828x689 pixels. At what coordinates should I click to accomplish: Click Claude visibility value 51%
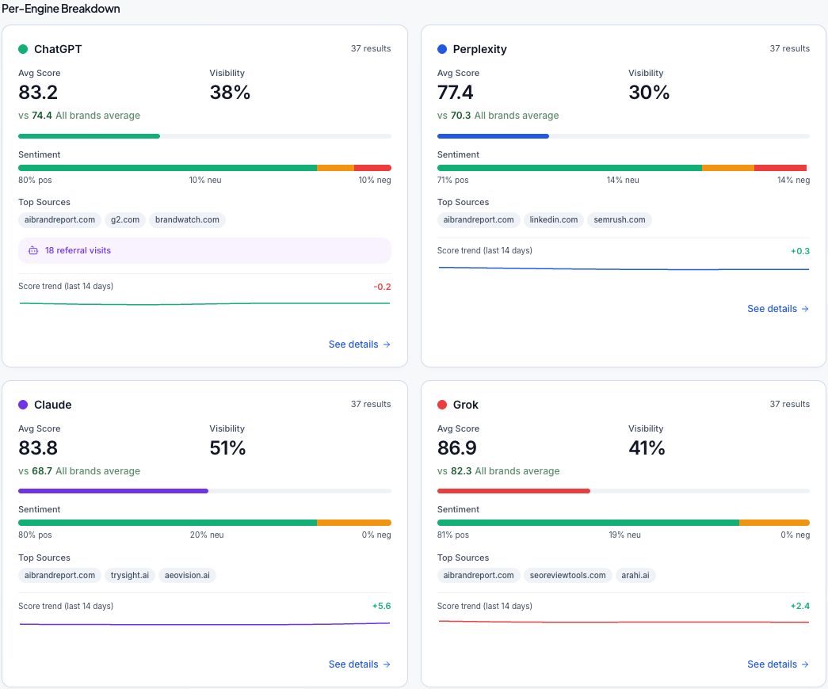pyautogui.click(x=227, y=447)
